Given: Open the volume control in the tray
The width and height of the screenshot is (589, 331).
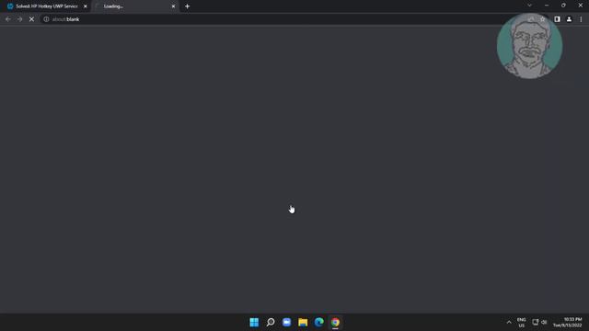Looking at the screenshot, I should point(544,323).
